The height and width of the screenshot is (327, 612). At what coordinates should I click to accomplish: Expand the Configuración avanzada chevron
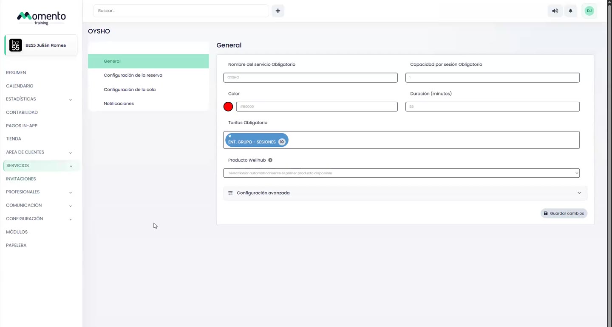pyautogui.click(x=579, y=193)
